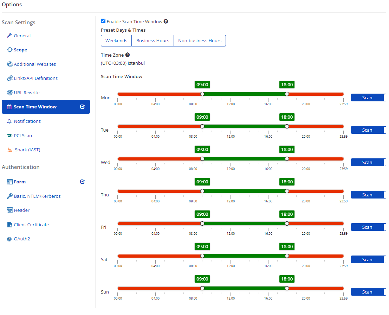Open the PCI Scan settings section
This screenshot has width=389, height=315.
coord(23,136)
